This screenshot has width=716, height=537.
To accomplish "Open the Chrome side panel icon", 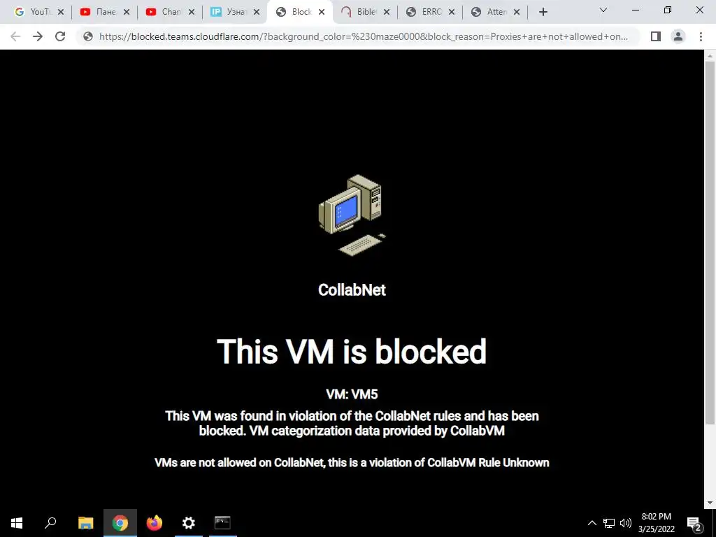I will tap(656, 36).
